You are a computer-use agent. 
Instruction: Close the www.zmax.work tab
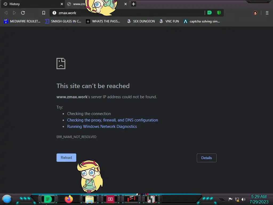126,4
